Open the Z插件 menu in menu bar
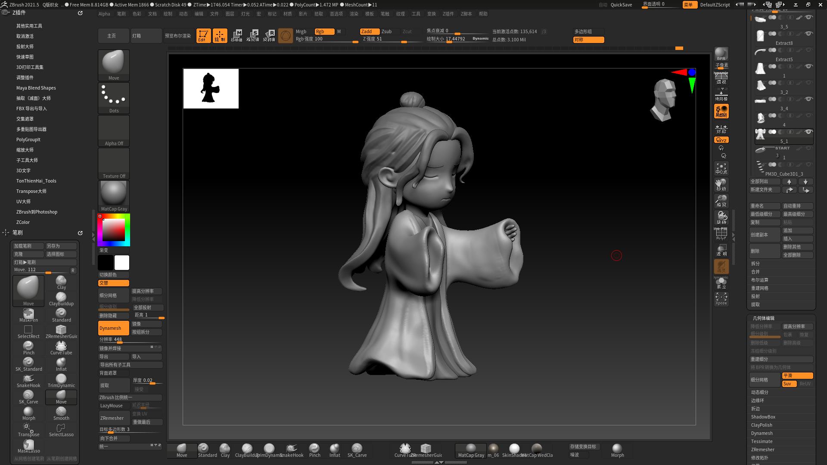This screenshot has width=827, height=465. point(448,14)
